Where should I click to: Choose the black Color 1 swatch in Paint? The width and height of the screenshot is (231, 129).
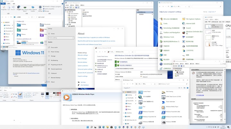(47, 94)
